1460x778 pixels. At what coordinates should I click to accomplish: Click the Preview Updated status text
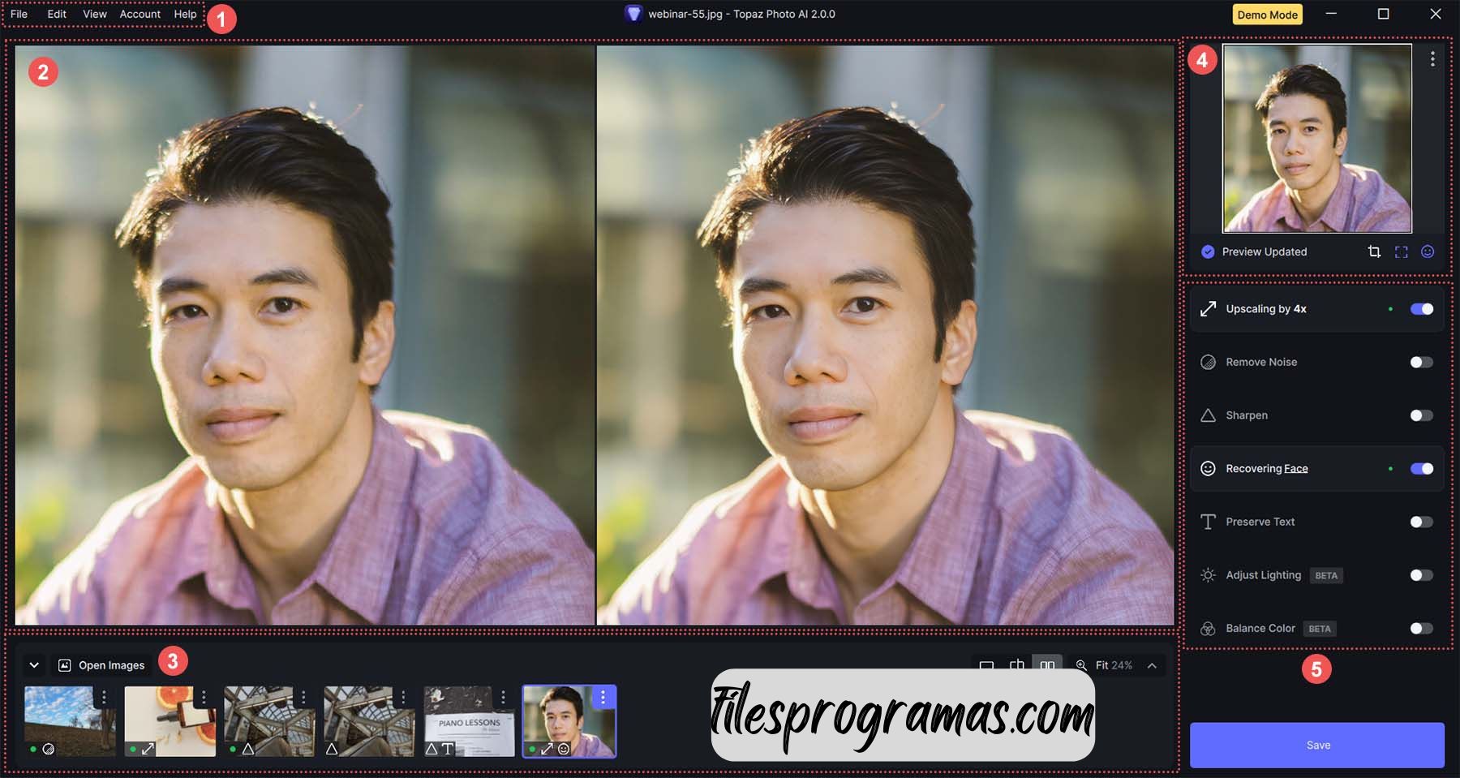point(1265,251)
